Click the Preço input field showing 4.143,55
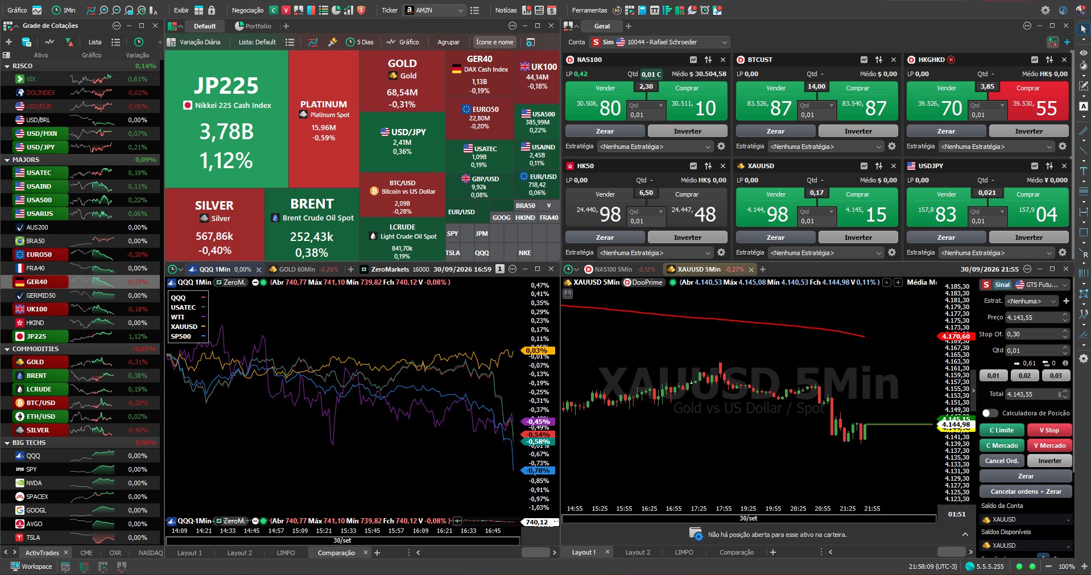 coord(1032,318)
